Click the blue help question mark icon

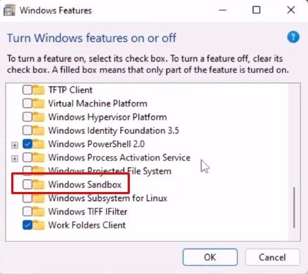[x=293, y=37]
